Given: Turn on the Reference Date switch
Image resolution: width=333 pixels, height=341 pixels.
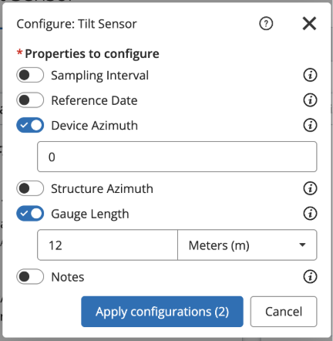Looking at the screenshot, I should tap(30, 100).
